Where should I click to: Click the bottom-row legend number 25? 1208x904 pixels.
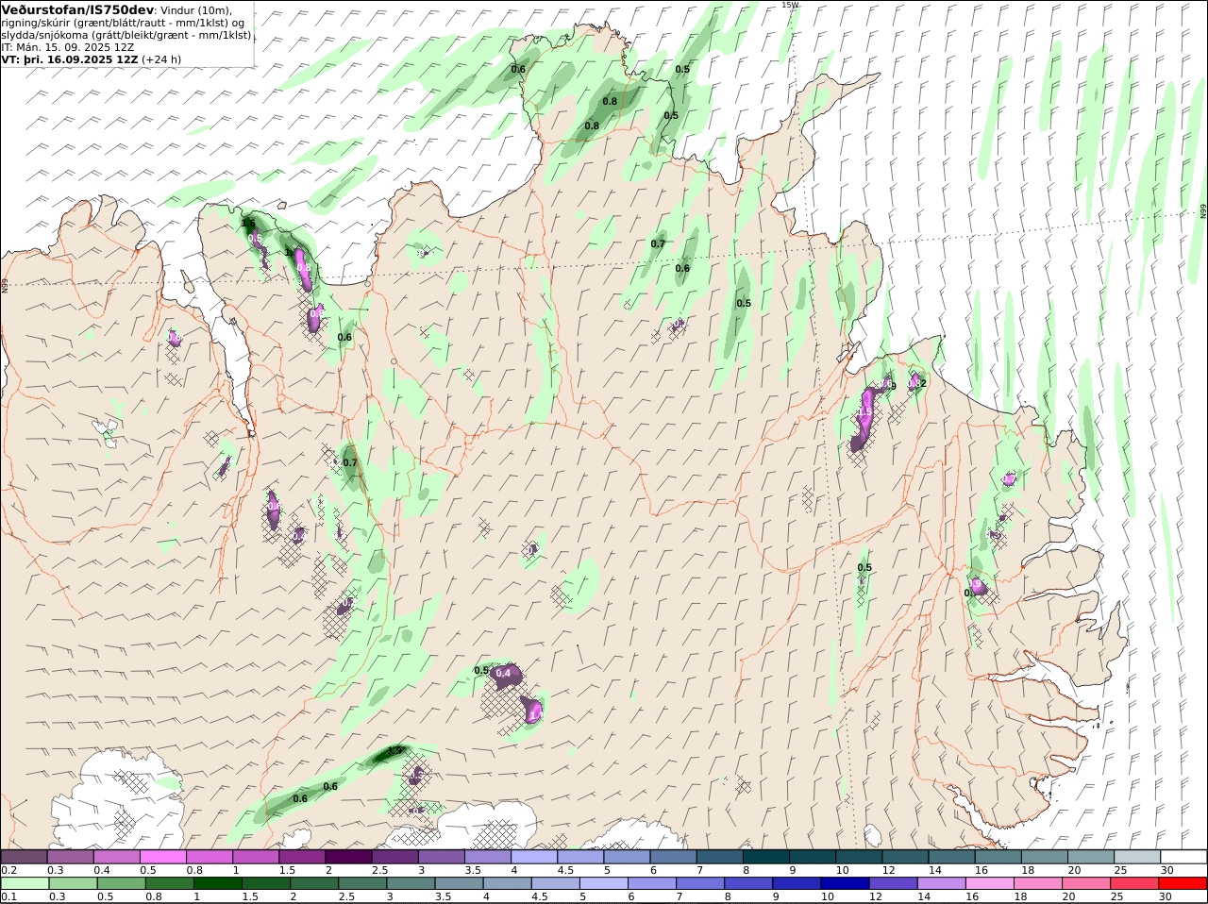[x=1116, y=896]
